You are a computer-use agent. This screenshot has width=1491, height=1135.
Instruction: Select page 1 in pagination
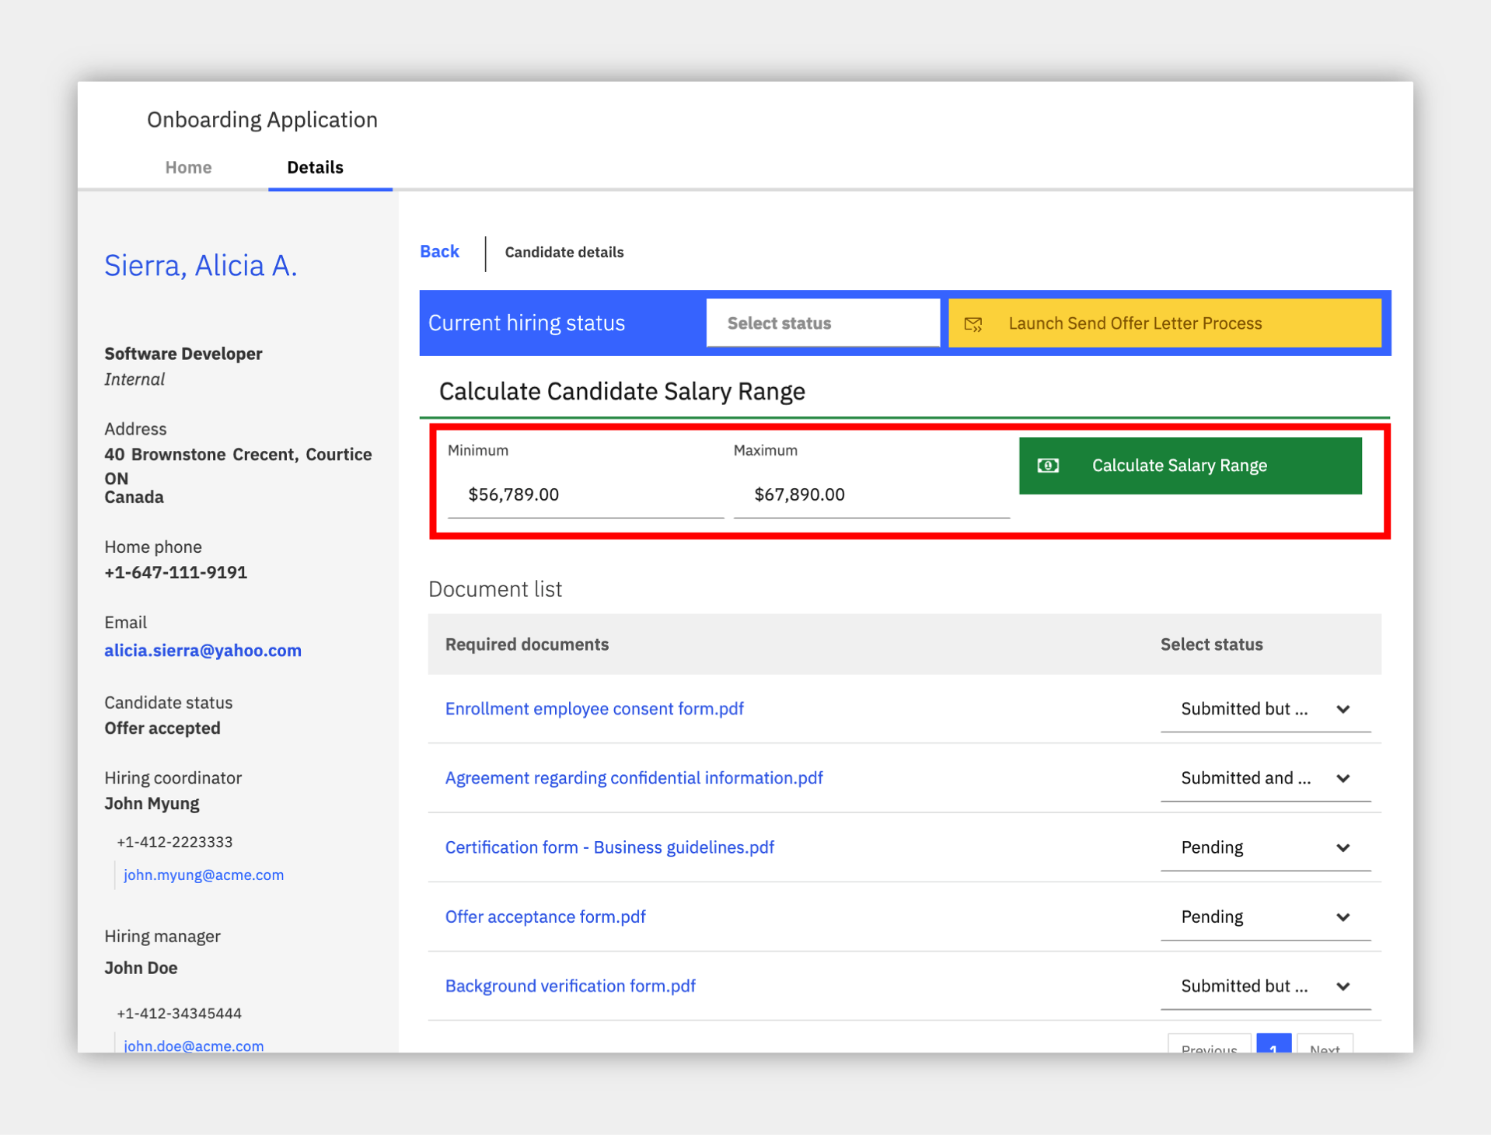point(1273,1044)
